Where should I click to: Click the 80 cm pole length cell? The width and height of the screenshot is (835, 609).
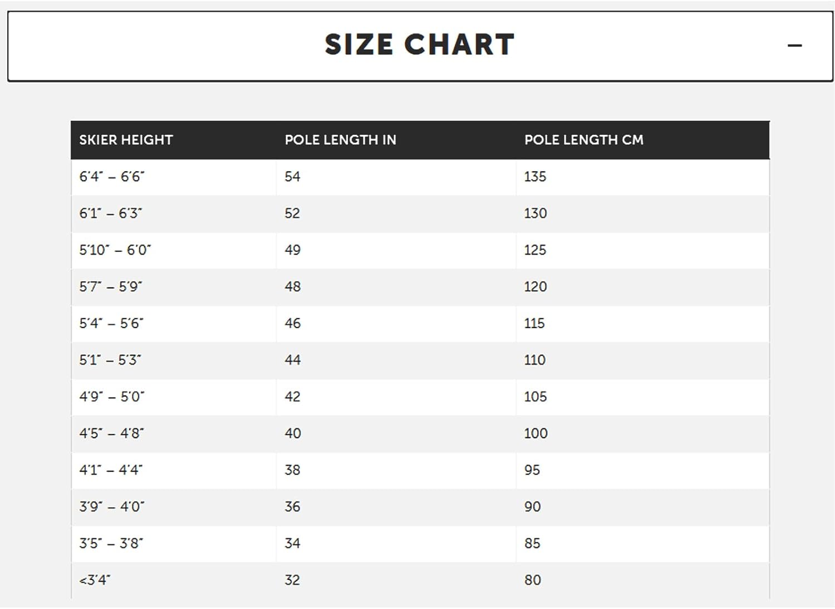pyautogui.click(x=532, y=580)
